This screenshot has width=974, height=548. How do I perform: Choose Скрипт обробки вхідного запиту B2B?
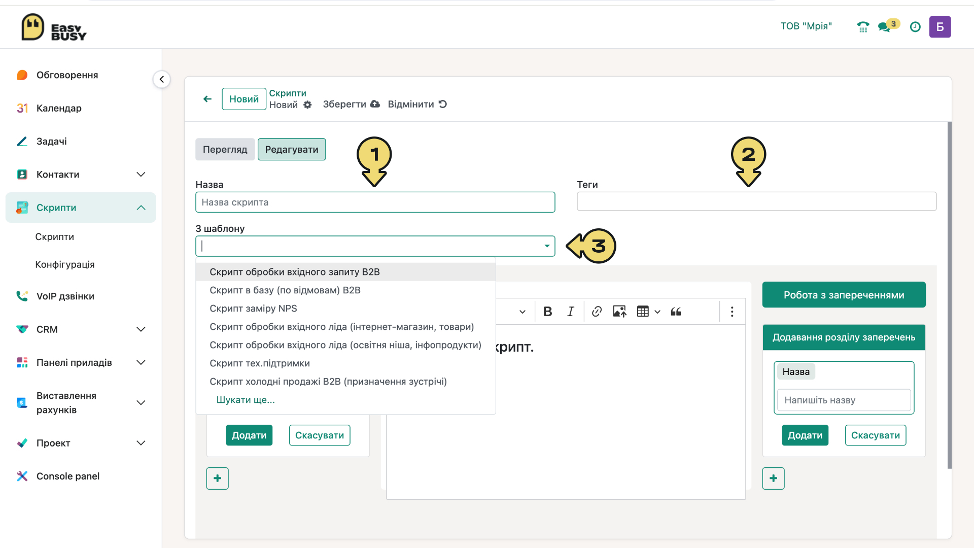(x=346, y=272)
